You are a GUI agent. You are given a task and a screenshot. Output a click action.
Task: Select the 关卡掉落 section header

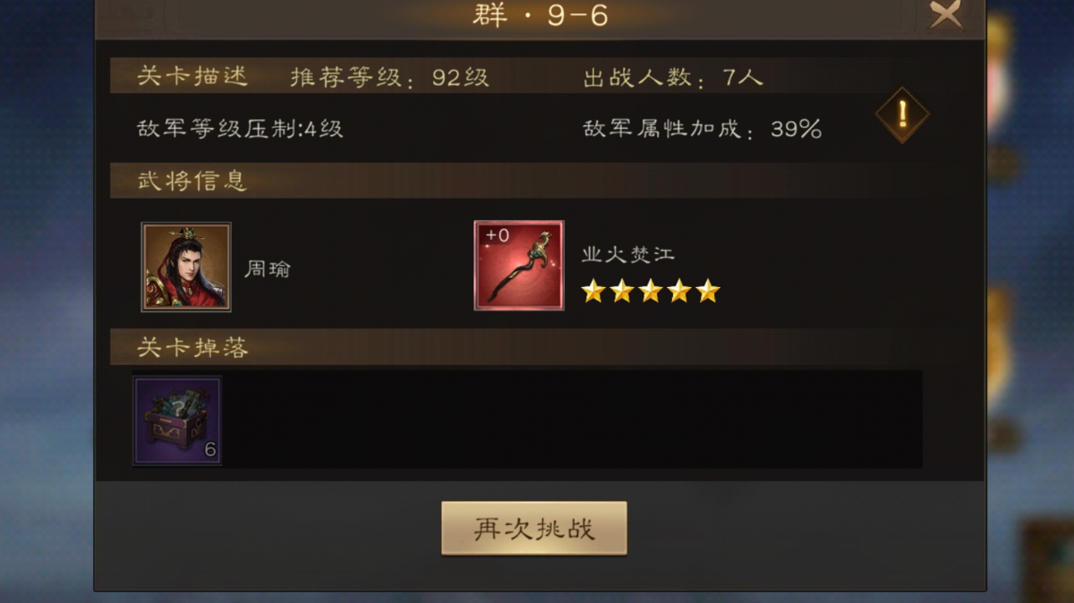click(x=192, y=347)
